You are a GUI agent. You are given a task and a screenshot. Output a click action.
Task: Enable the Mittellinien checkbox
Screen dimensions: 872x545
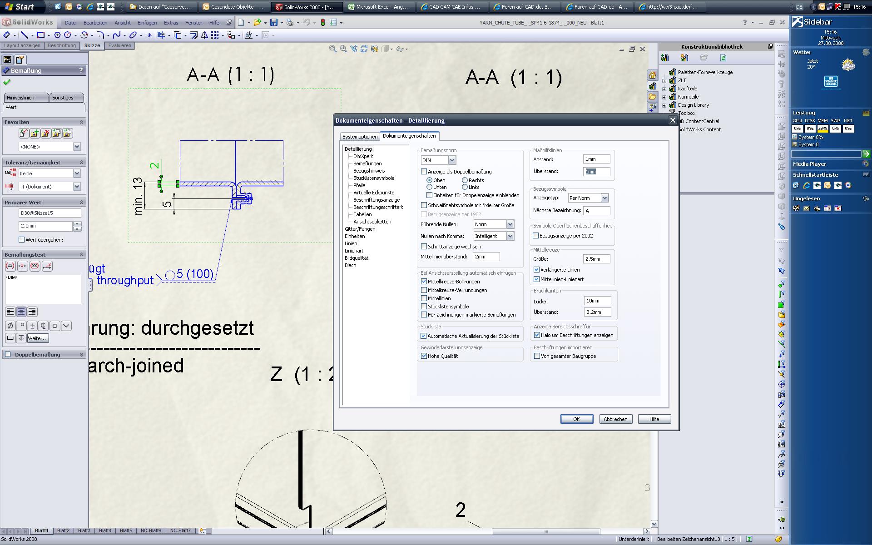click(424, 298)
